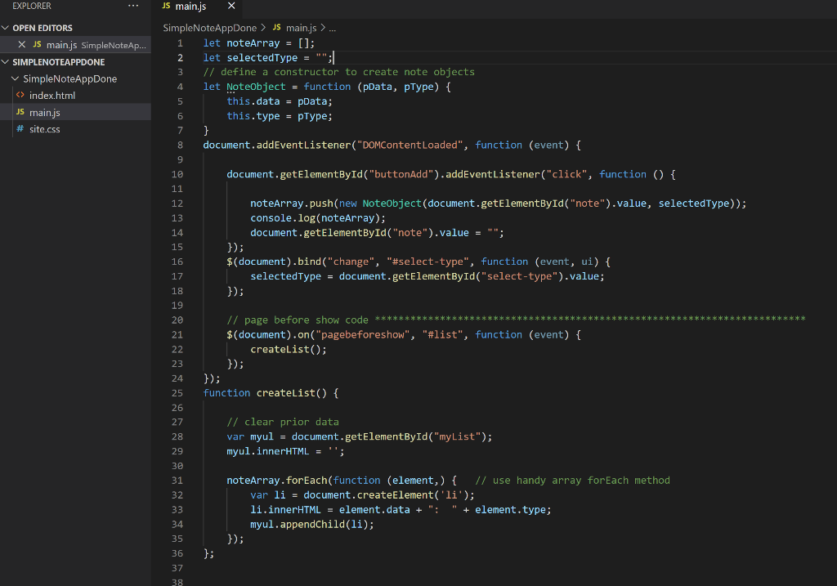
Task: Click line number 25 in the gutter
Action: [177, 393]
